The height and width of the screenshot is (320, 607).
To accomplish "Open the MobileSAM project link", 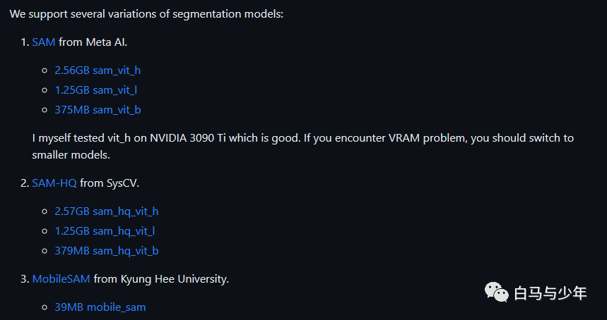I will pyautogui.click(x=61, y=278).
